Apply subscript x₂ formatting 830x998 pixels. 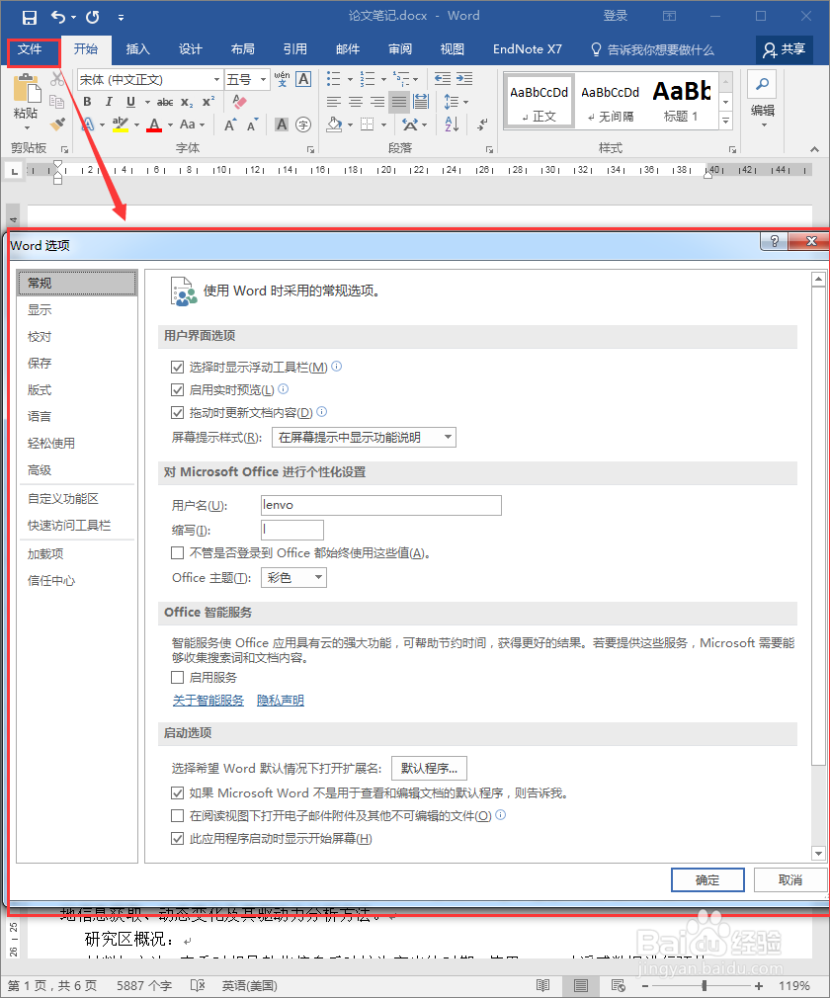187,102
